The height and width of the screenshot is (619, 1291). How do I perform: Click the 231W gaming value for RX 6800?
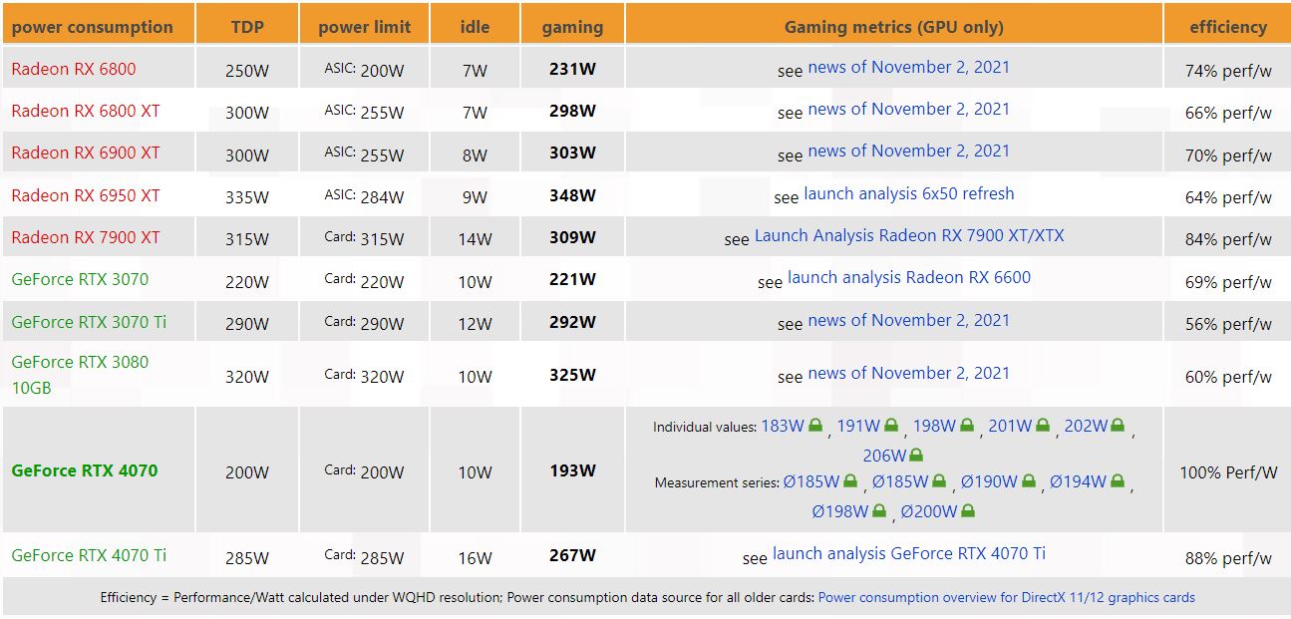coord(572,69)
